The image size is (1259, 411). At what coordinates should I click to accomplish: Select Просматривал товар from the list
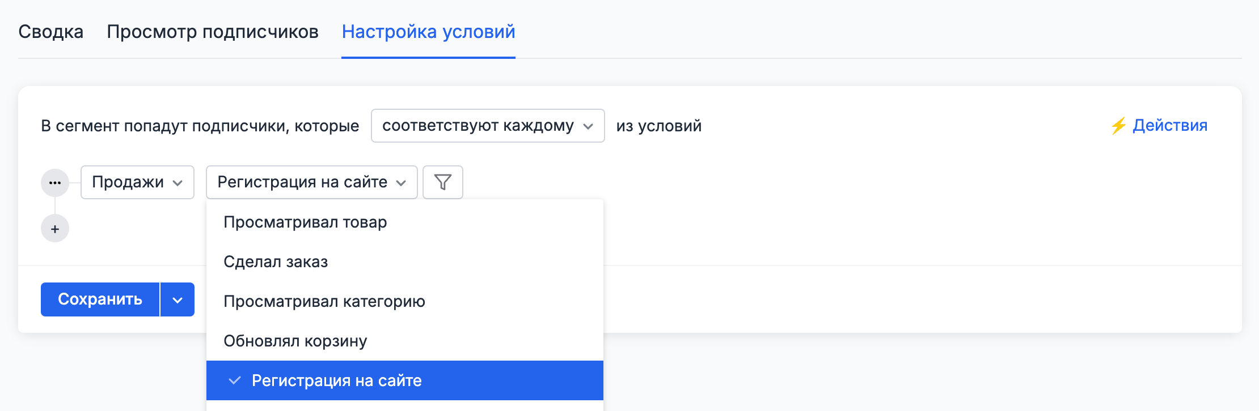(306, 222)
